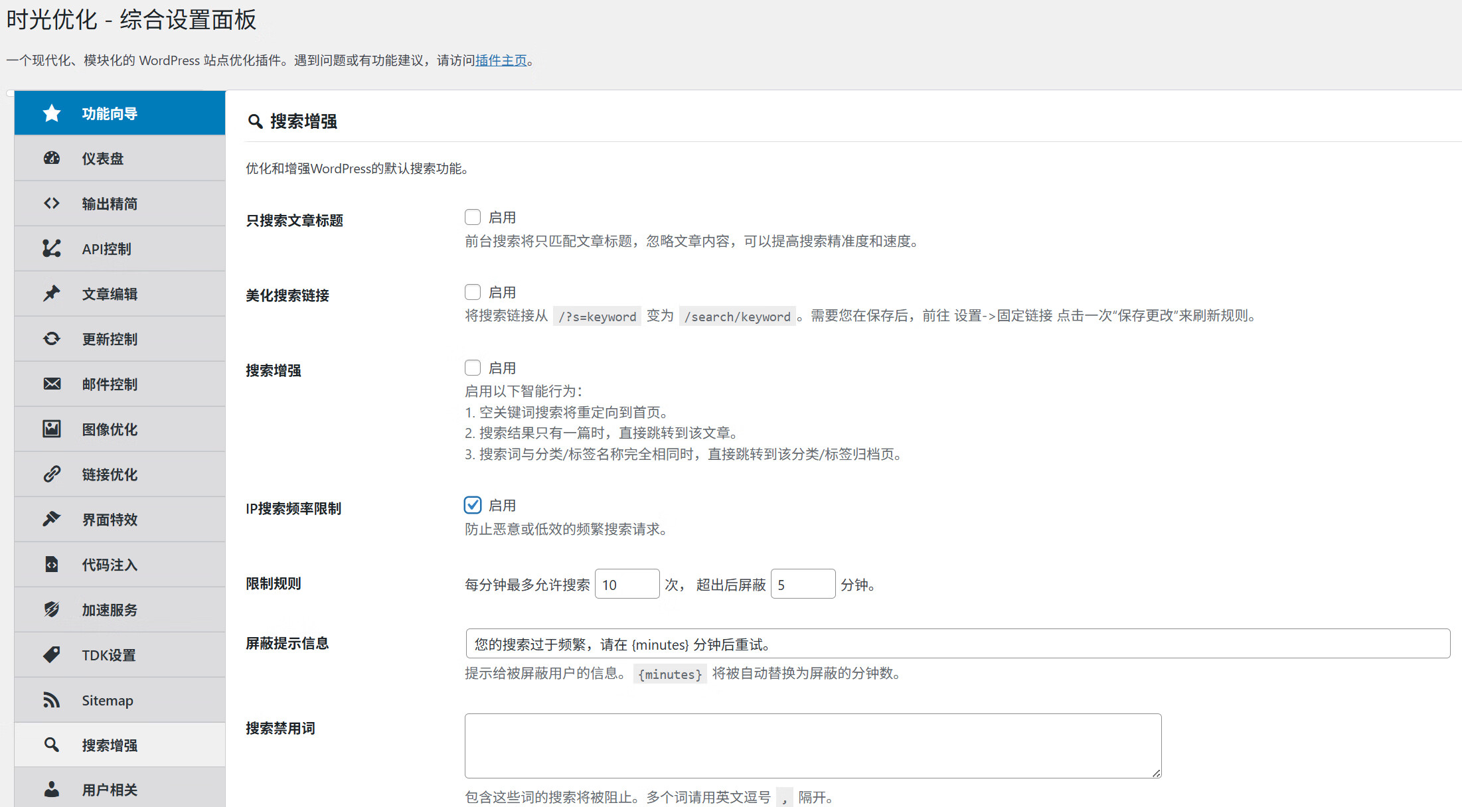Click the dashboard gauge icon for 仪表盘
This screenshot has height=807, width=1462.
pos(52,158)
